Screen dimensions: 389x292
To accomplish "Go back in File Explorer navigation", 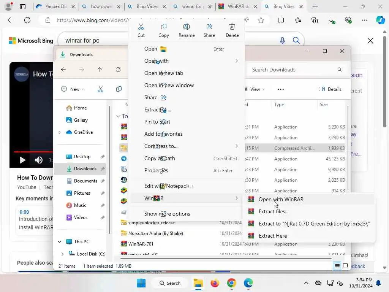I will click(x=63, y=70).
